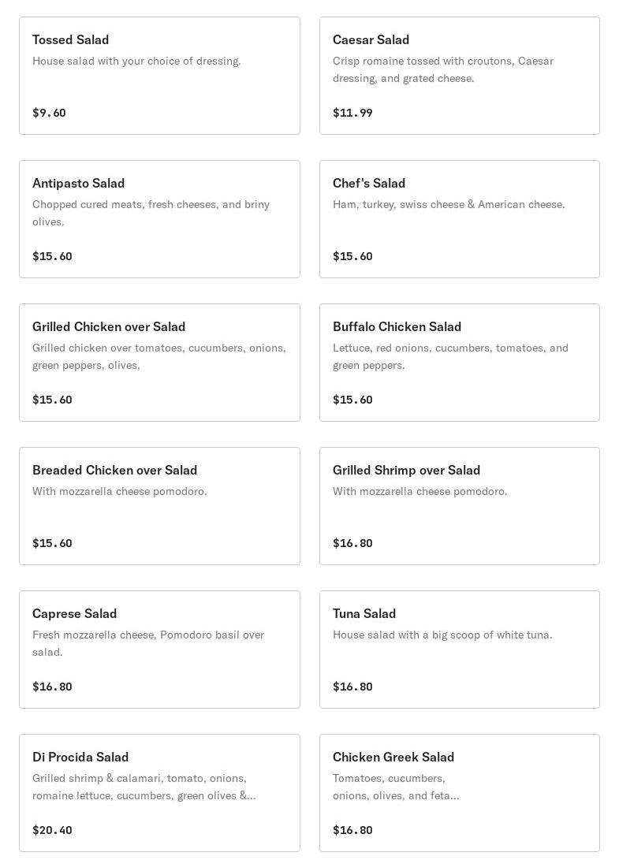This screenshot has width=619, height=860.
Task: Click the Antipasto Salad title
Action: point(79,183)
